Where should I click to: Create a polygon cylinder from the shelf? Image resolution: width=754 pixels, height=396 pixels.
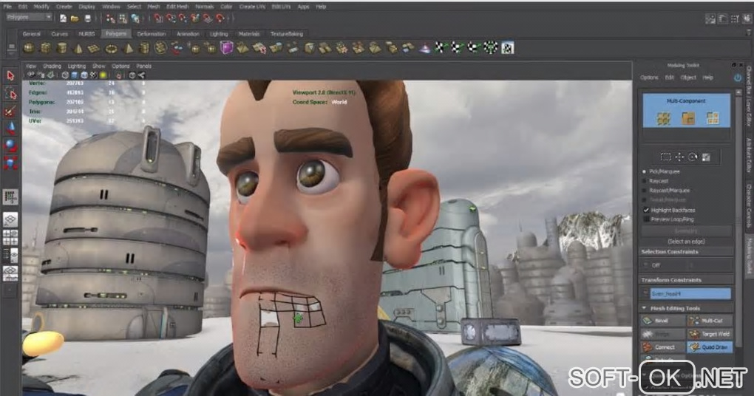tap(62, 48)
